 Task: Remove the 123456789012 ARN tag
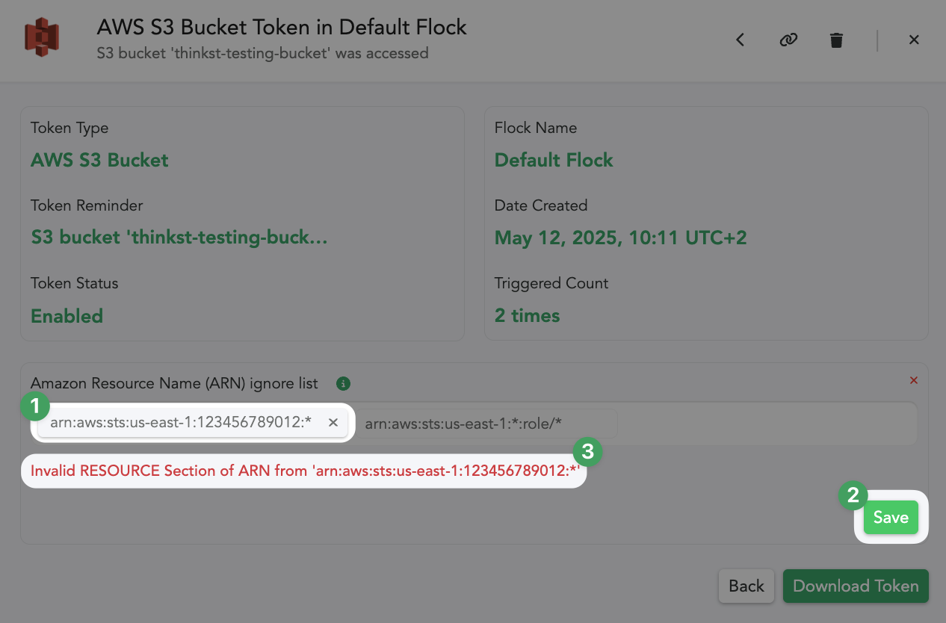[x=333, y=423]
